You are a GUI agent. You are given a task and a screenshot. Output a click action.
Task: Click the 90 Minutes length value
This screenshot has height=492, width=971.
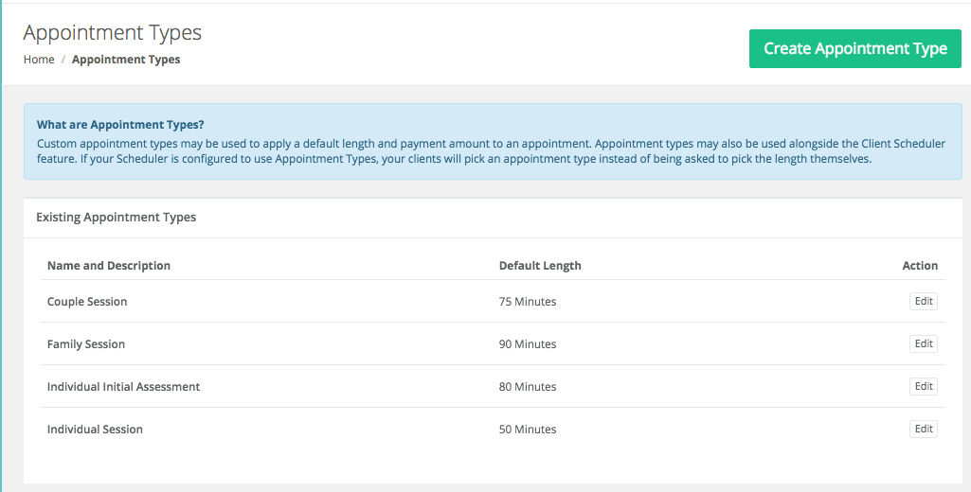[x=528, y=344]
